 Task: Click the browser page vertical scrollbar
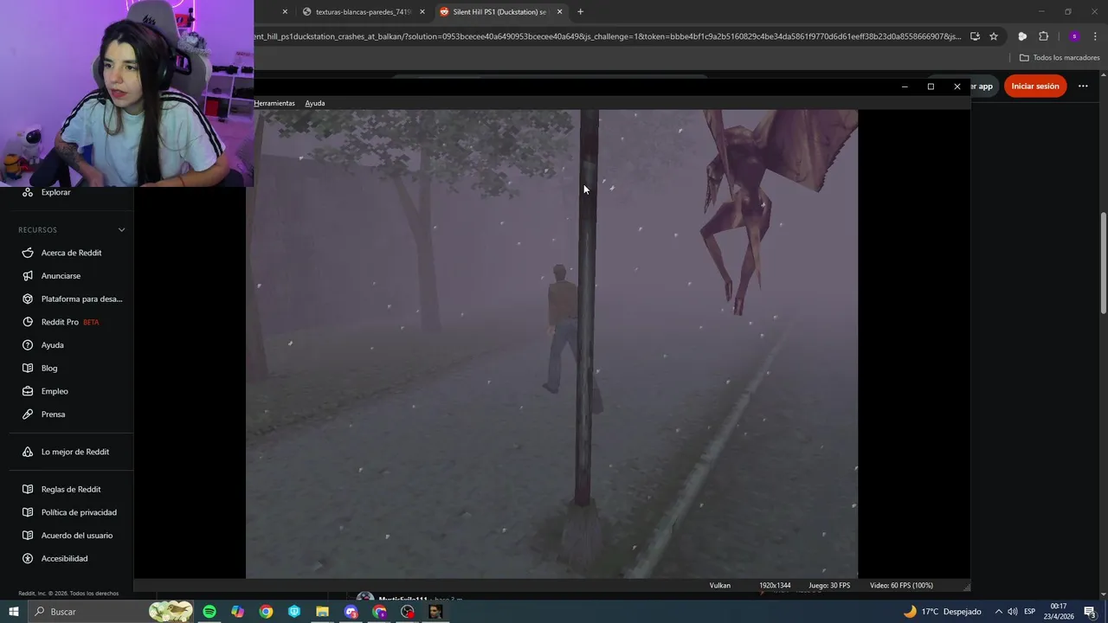[x=1103, y=263]
